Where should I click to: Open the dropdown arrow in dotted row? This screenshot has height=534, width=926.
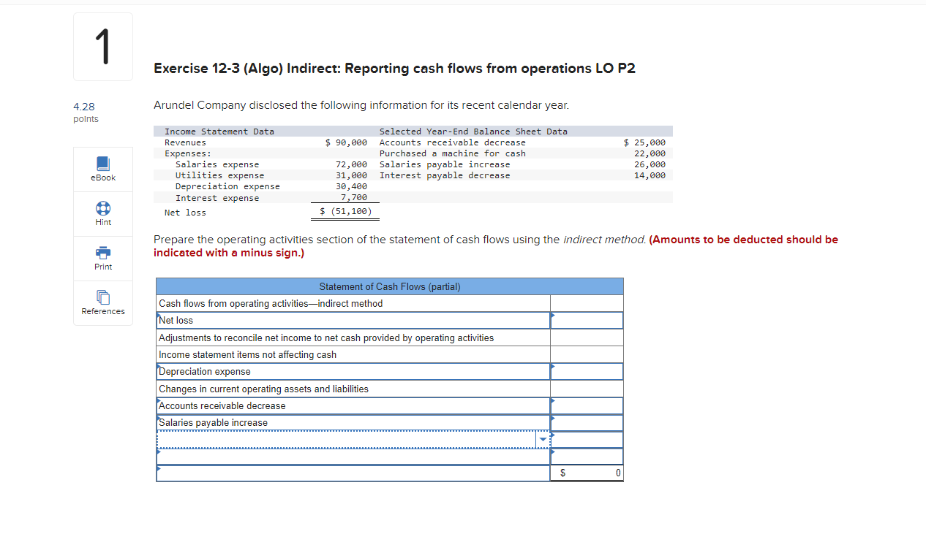coord(543,440)
